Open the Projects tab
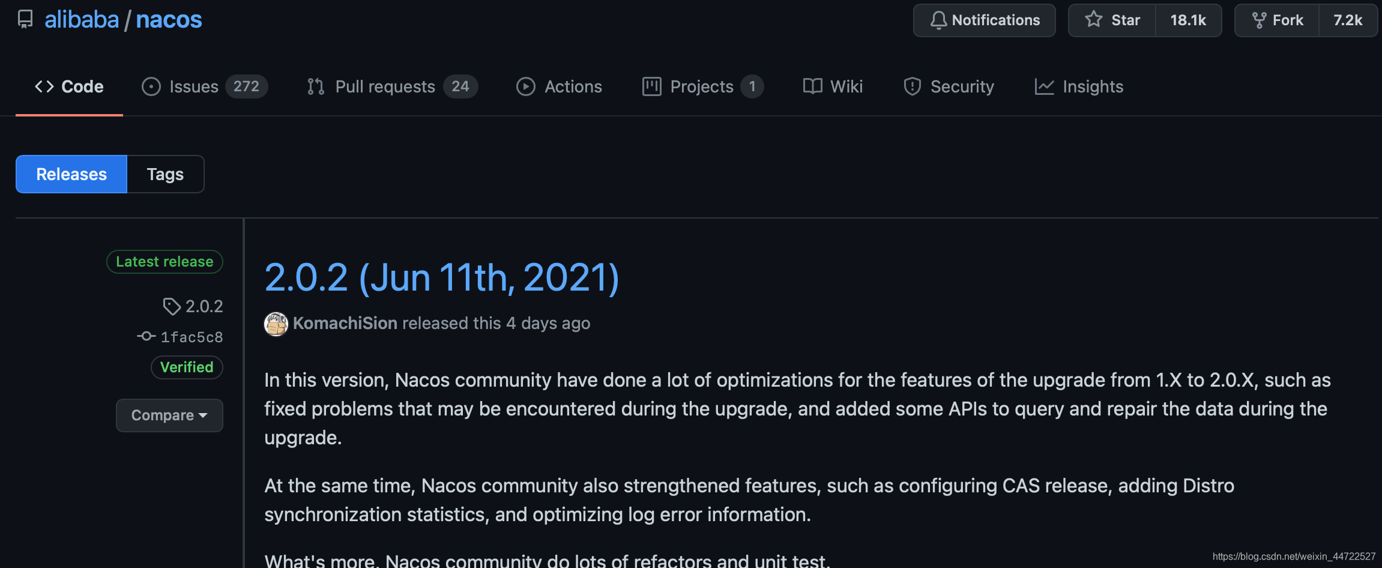 [702, 86]
